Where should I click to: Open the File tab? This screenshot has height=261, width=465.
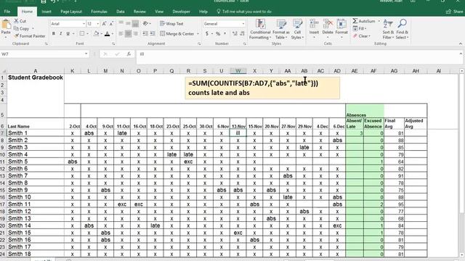(7, 12)
